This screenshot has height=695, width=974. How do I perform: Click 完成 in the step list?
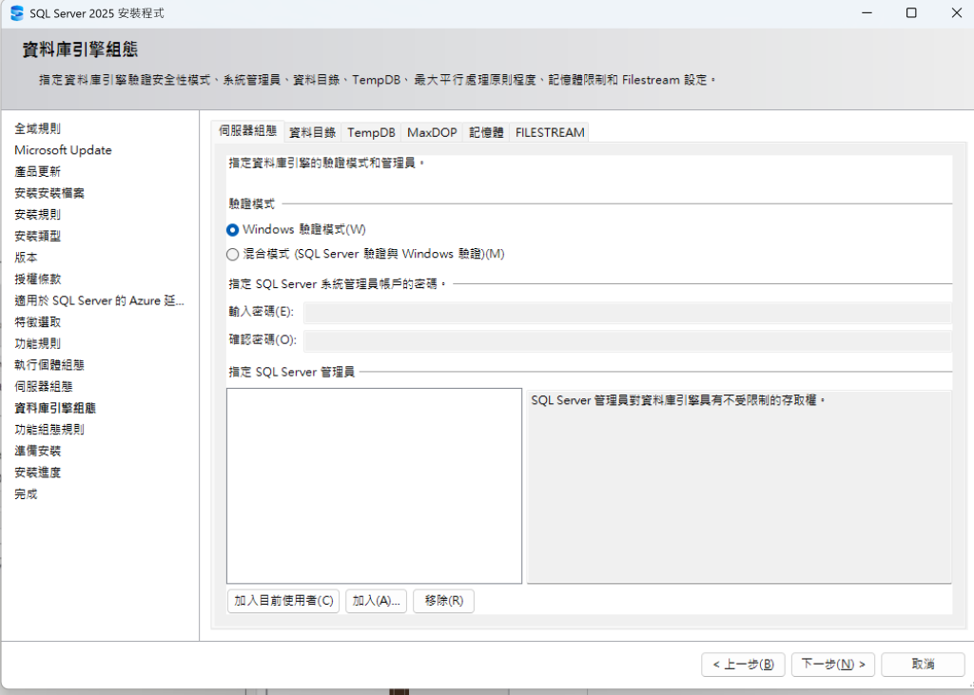[x=26, y=494]
